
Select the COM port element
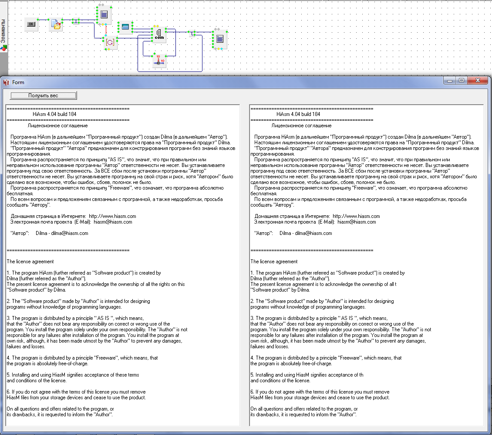[159, 34]
